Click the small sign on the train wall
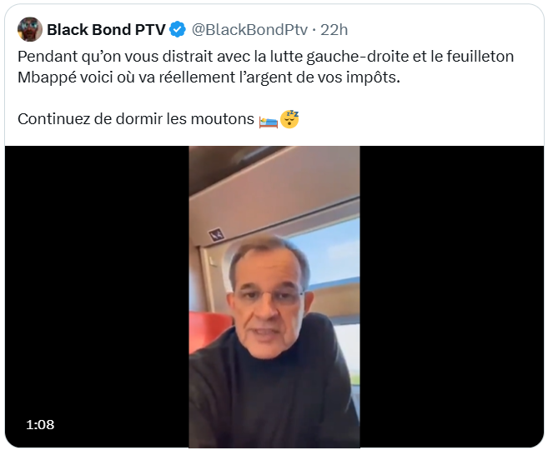 pos(217,234)
